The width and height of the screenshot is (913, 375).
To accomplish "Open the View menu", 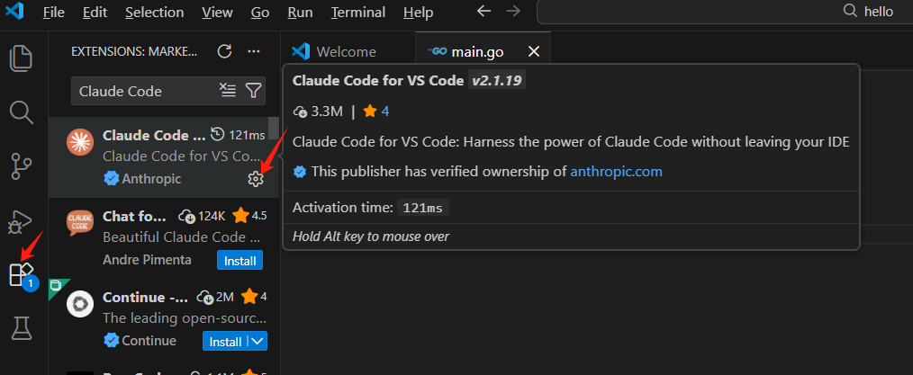I will (x=217, y=13).
